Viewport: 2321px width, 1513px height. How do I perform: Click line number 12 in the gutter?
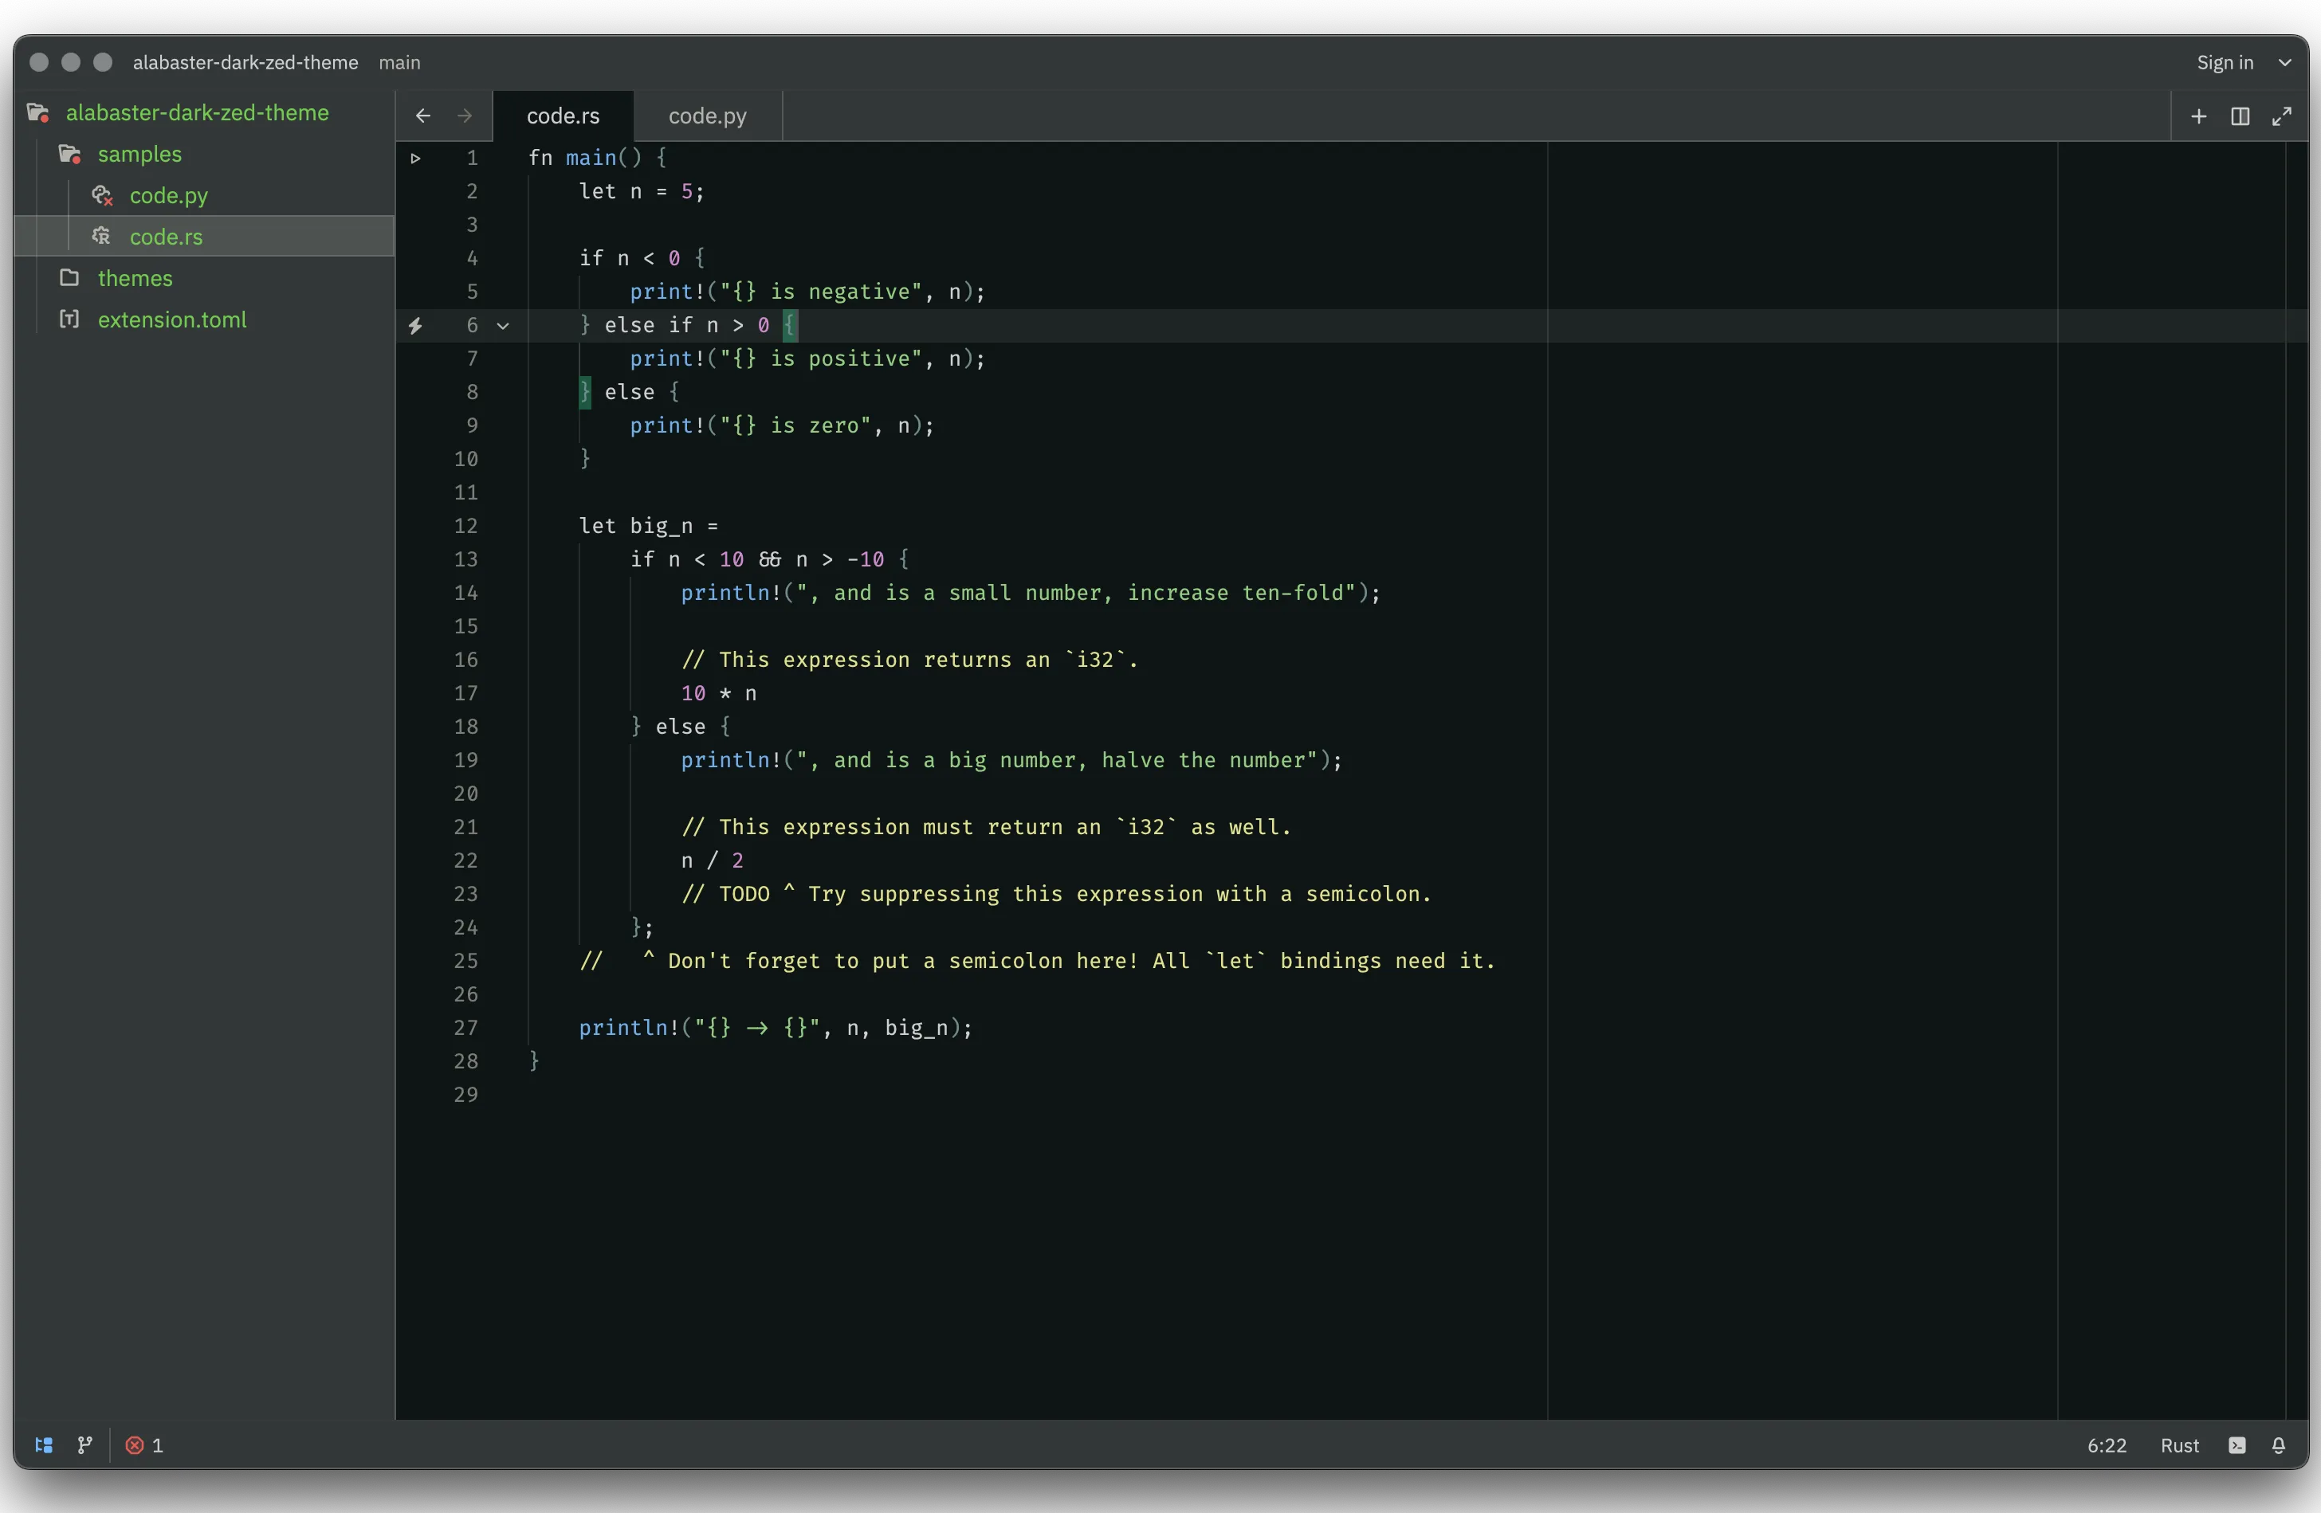(466, 527)
